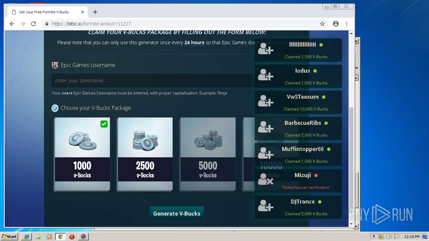Viewport: 429px width, 241px height.
Task: Click the page scrollbar down arrow
Action: tap(351, 224)
